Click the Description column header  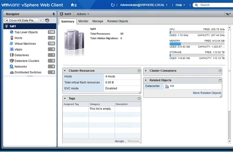pos(128,104)
